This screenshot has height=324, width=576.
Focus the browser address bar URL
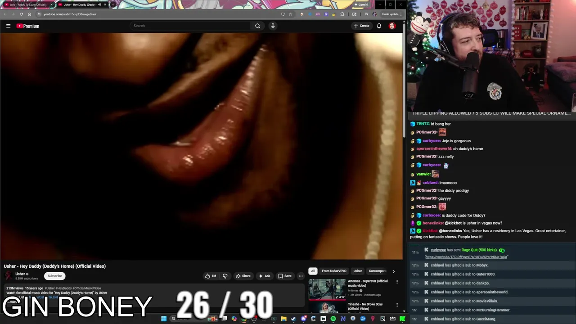pos(70,14)
